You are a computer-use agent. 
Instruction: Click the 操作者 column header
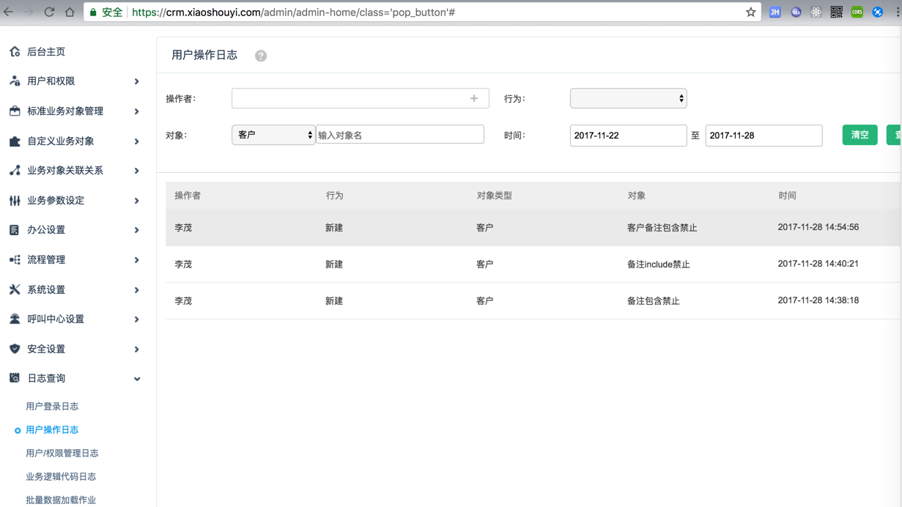click(188, 196)
